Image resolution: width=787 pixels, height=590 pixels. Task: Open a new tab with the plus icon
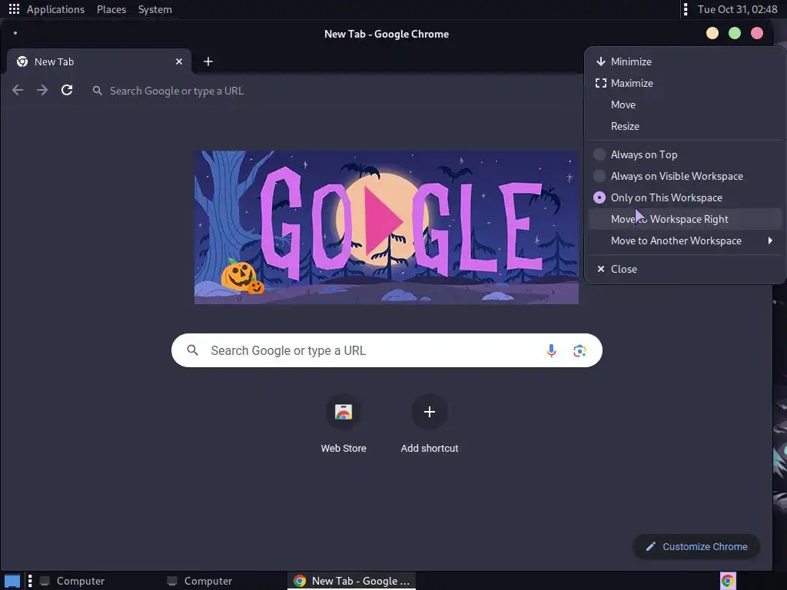208,61
